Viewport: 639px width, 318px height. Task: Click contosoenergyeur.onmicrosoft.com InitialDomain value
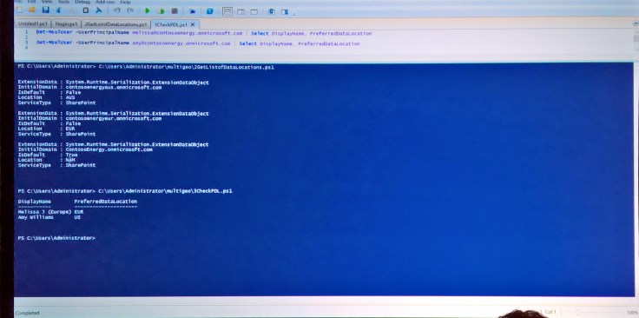tap(113, 118)
